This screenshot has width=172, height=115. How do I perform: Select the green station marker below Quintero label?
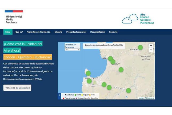(x=89, y=81)
